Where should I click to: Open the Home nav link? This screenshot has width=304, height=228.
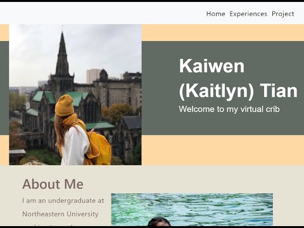coord(215,14)
